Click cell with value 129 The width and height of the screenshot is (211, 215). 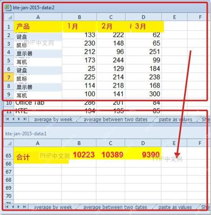point(111,69)
